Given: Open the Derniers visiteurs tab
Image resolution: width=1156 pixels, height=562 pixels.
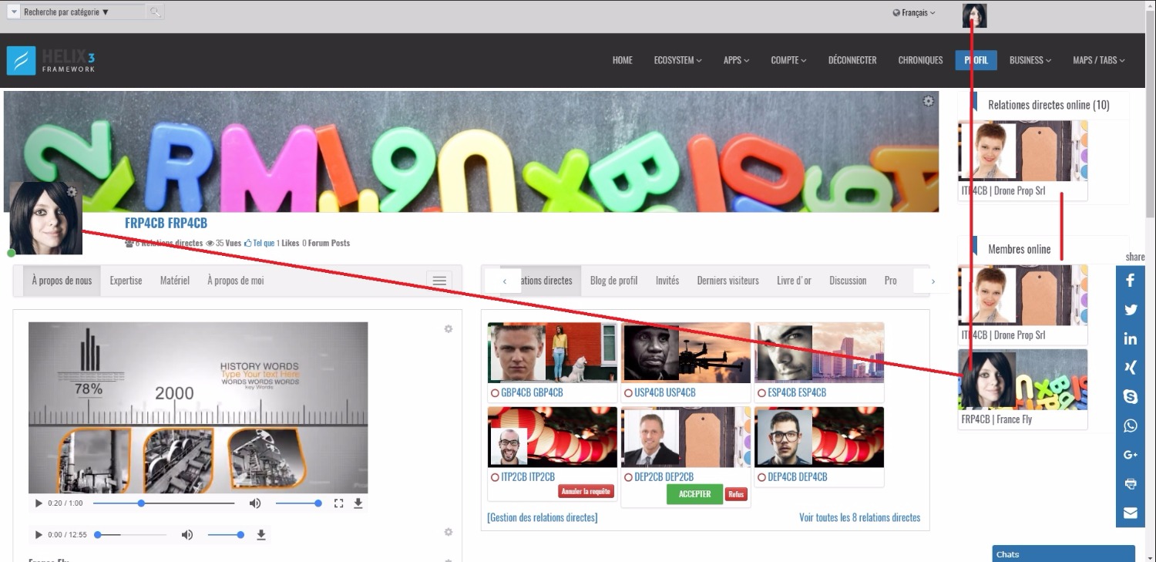Looking at the screenshot, I should pos(728,281).
